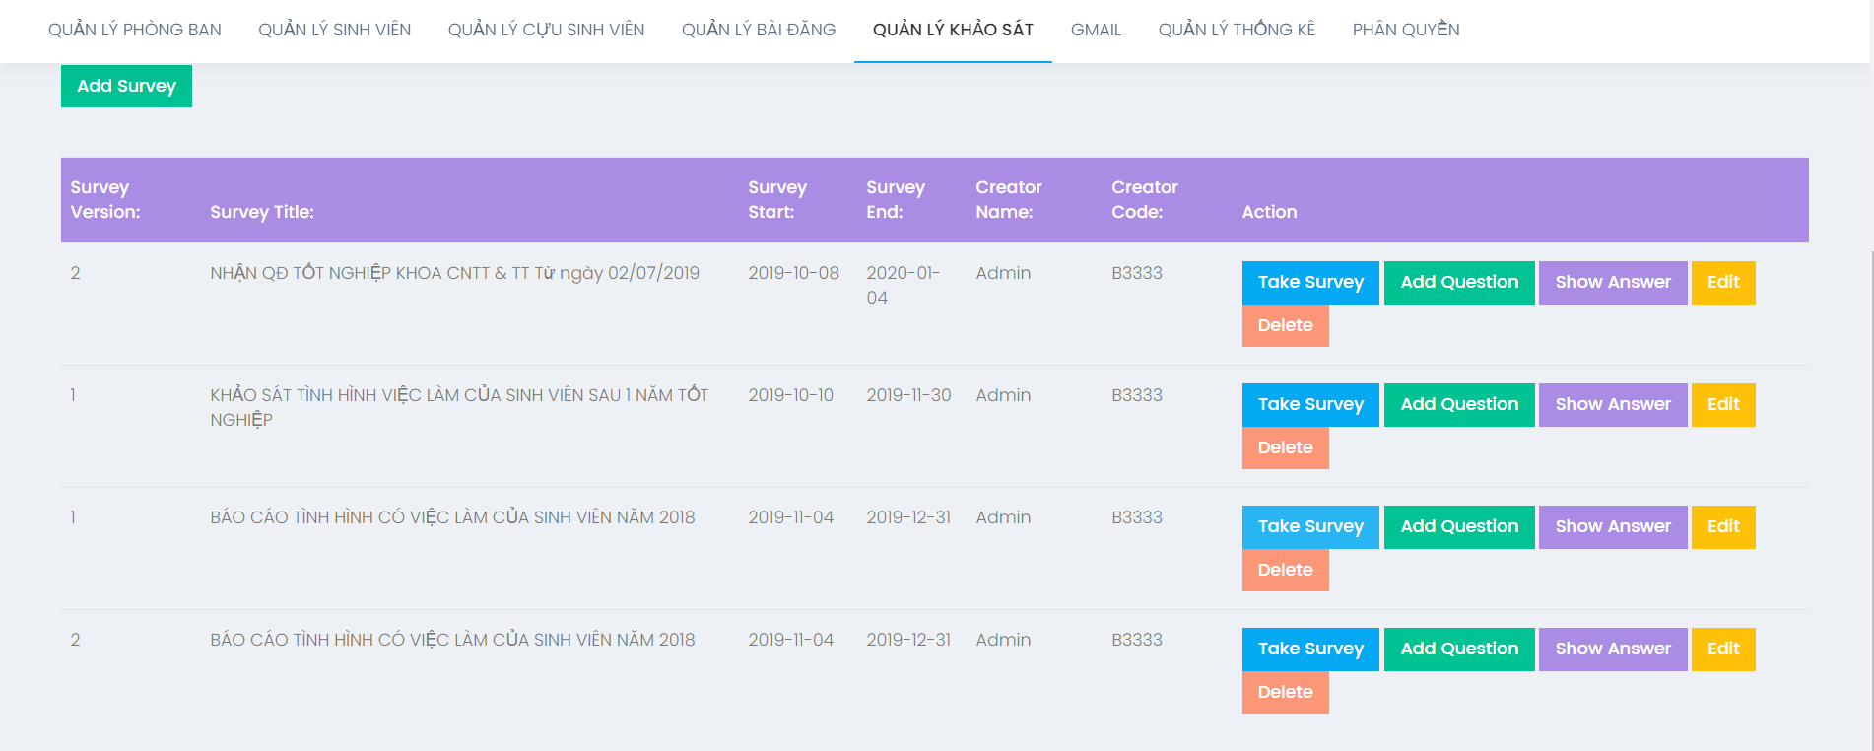Click the Add Survey button
The height and width of the screenshot is (751, 1874).
tap(126, 86)
